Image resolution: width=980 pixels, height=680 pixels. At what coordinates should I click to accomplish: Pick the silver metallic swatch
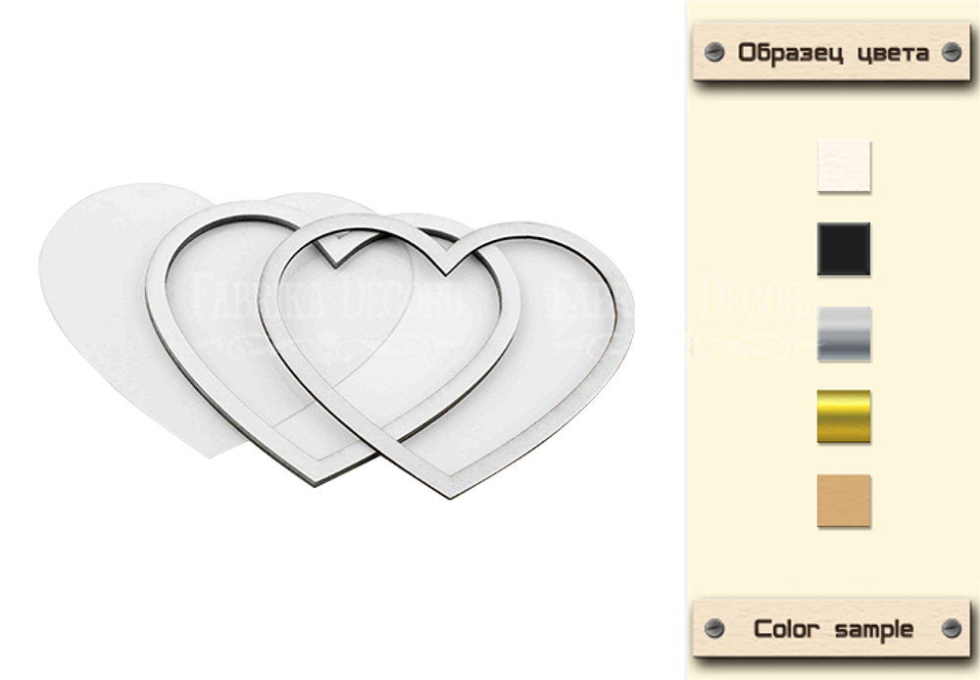point(844,333)
